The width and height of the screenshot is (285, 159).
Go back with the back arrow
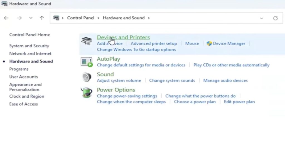tap(6, 18)
